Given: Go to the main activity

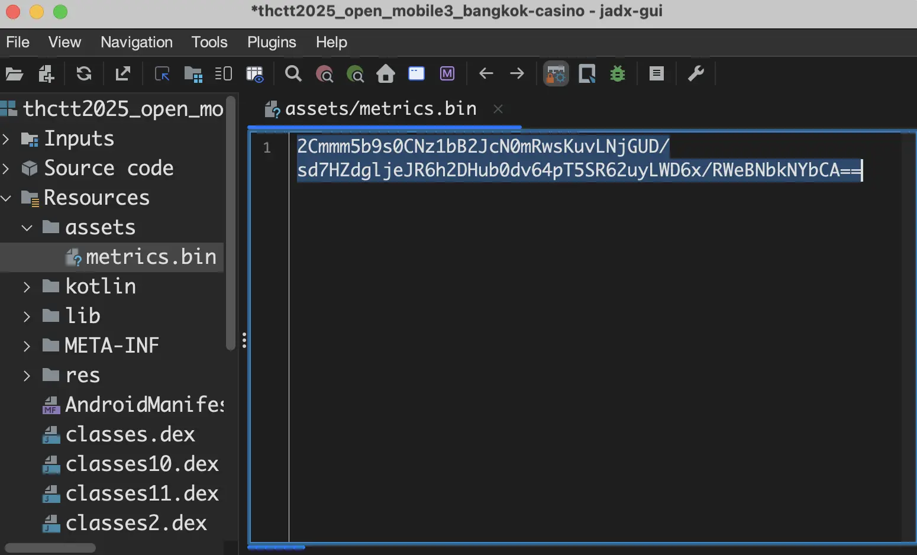Looking at the screenshot, I should 385,73.
